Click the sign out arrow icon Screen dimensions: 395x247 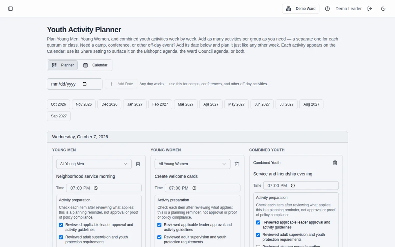(x=370, y=9)
